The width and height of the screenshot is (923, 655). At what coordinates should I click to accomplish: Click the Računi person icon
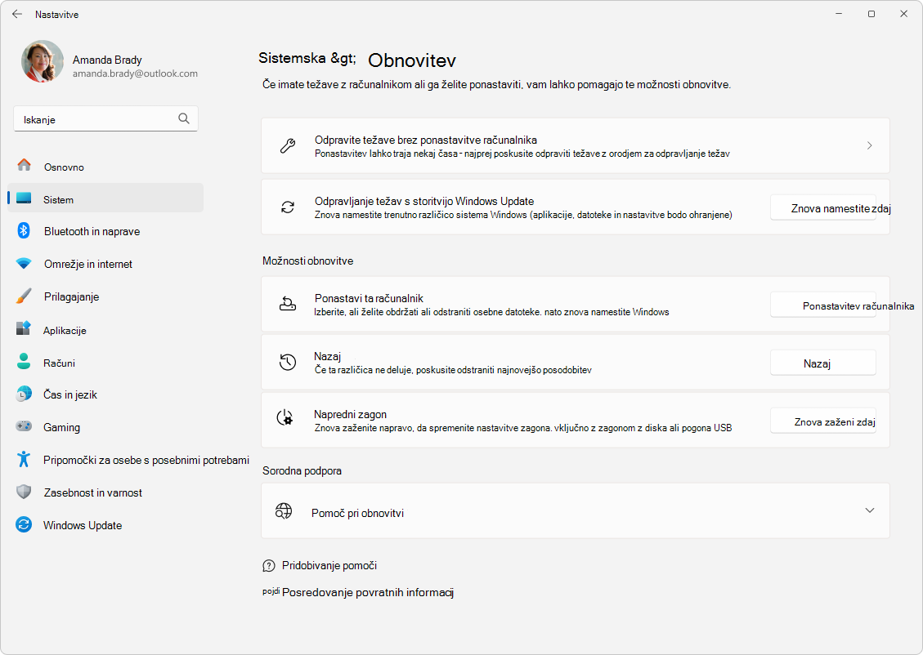24,362
